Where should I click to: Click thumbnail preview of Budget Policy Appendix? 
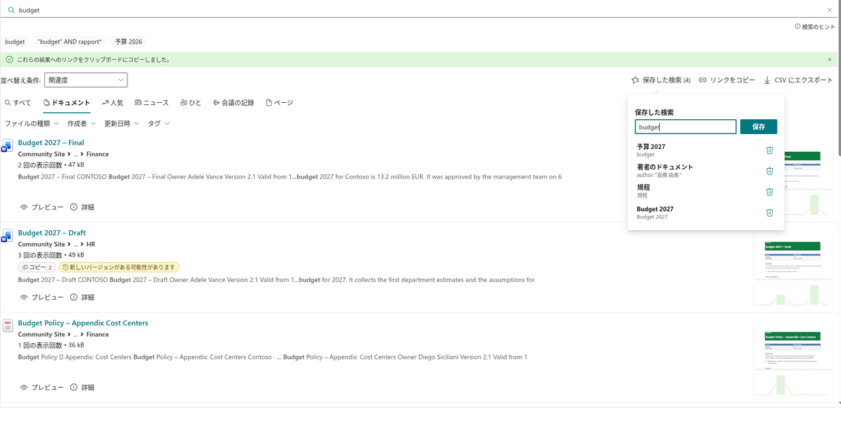point(793,347)
